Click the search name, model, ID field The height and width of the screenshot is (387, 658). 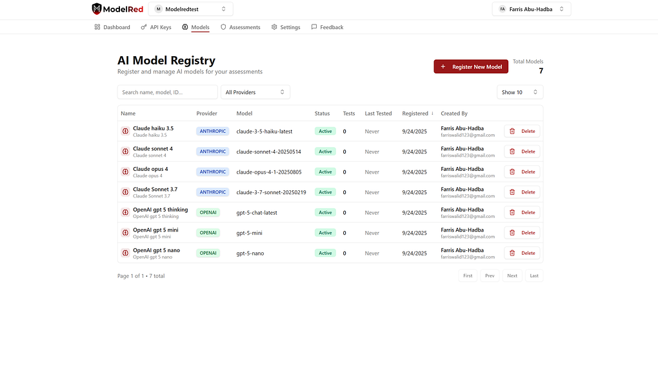tap(168, 92)
